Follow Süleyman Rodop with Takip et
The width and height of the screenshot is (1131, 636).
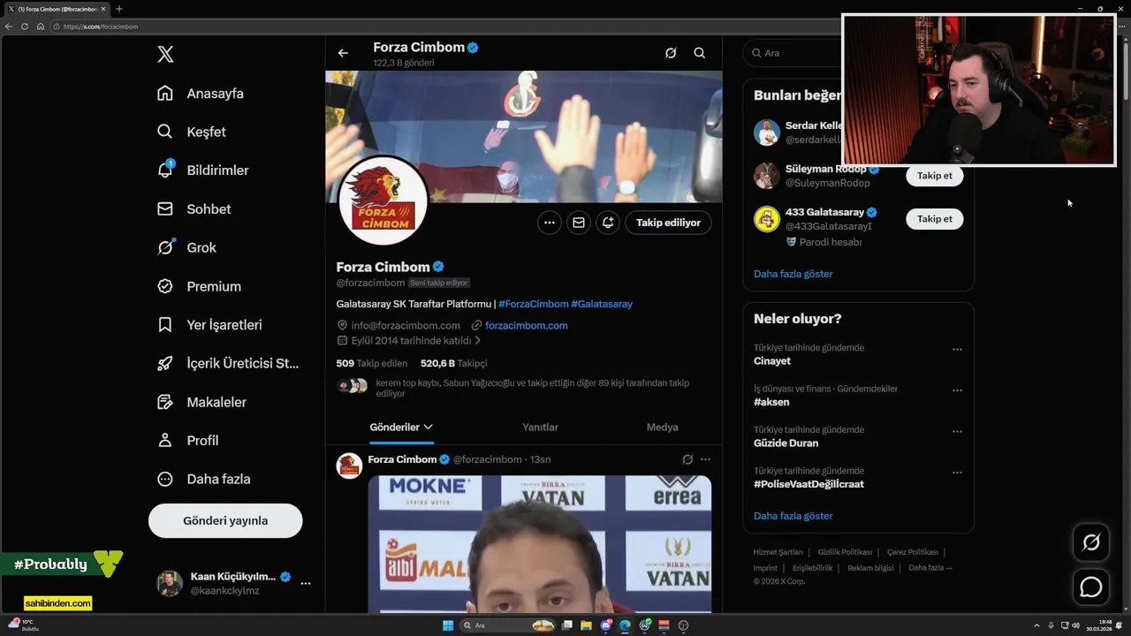tap(935, 176)
